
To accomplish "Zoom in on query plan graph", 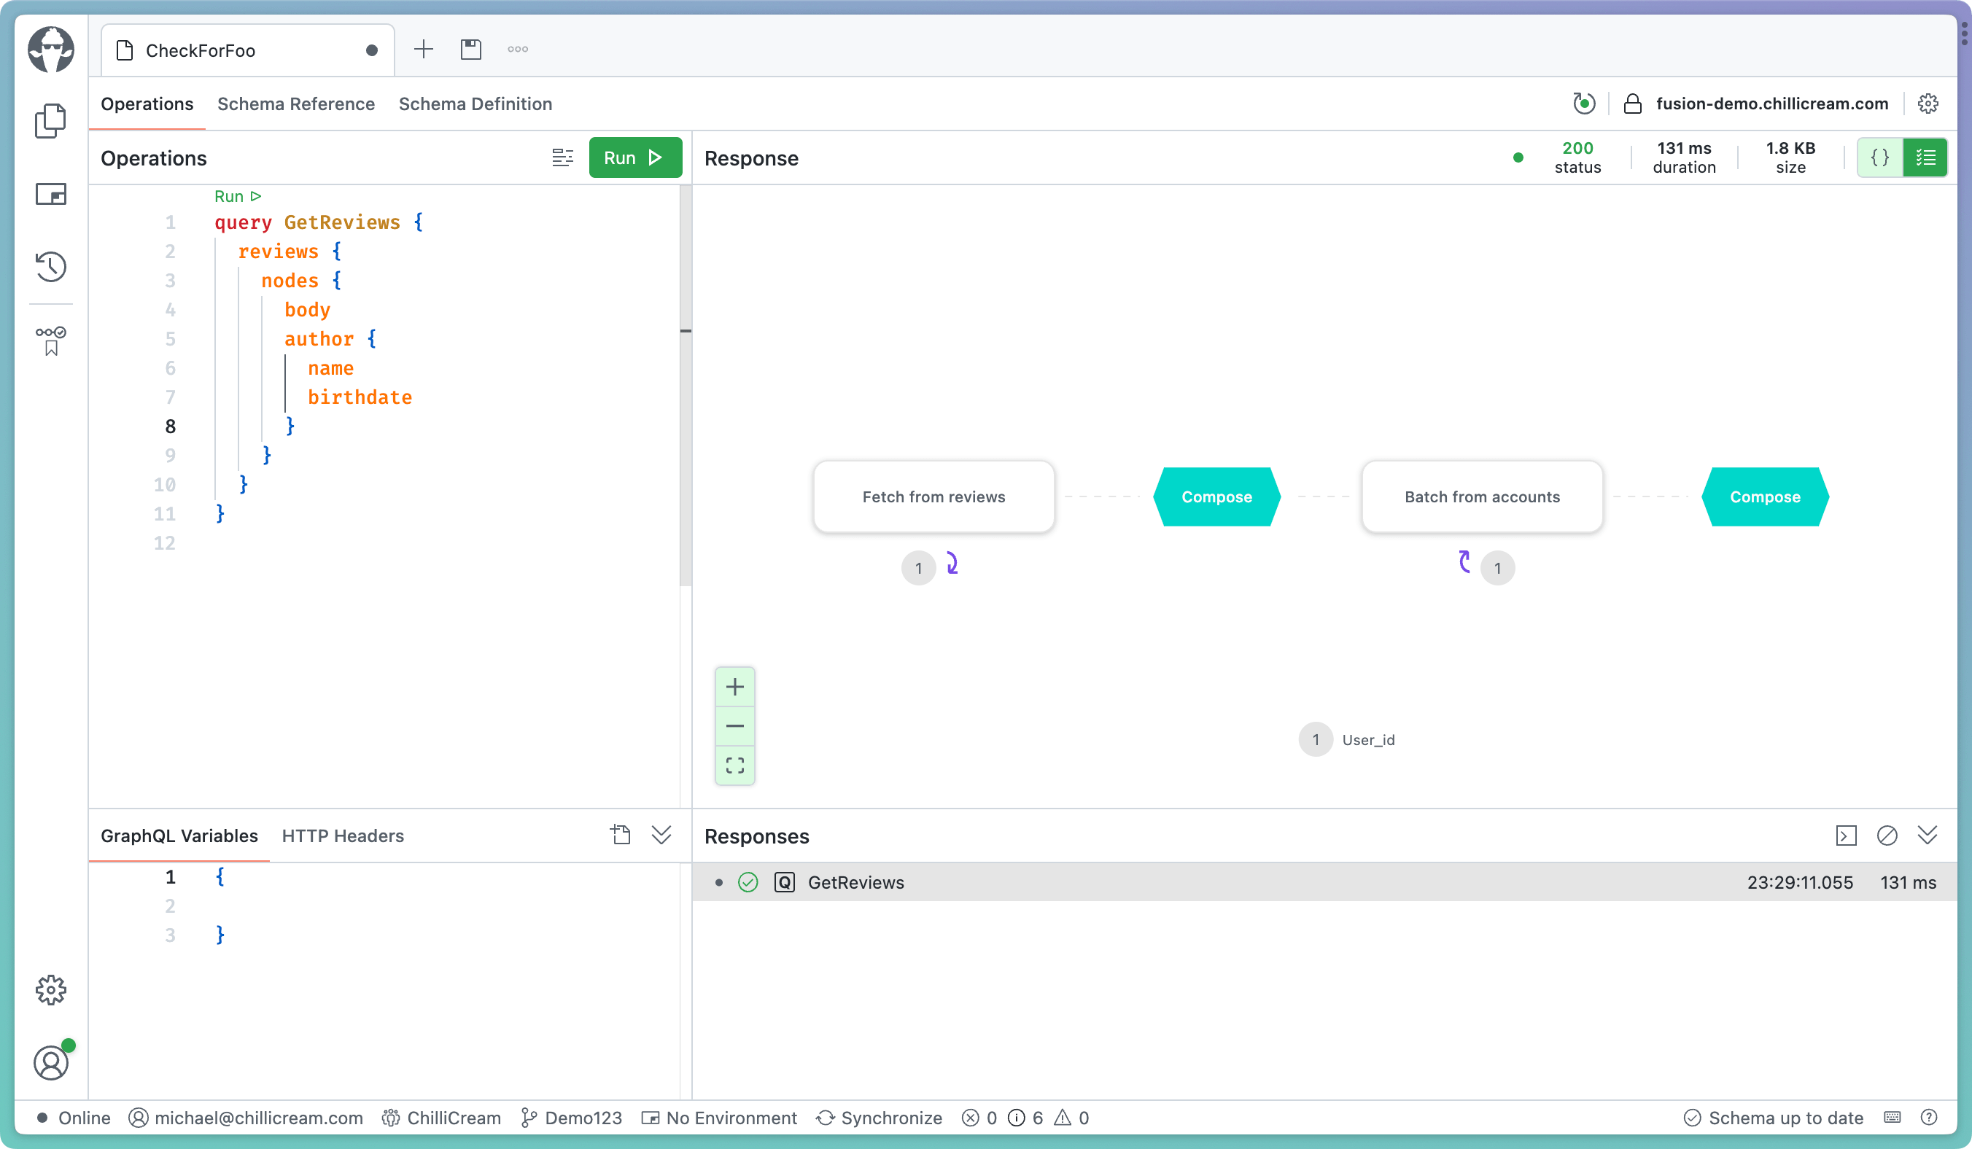I will click(735, 687).
